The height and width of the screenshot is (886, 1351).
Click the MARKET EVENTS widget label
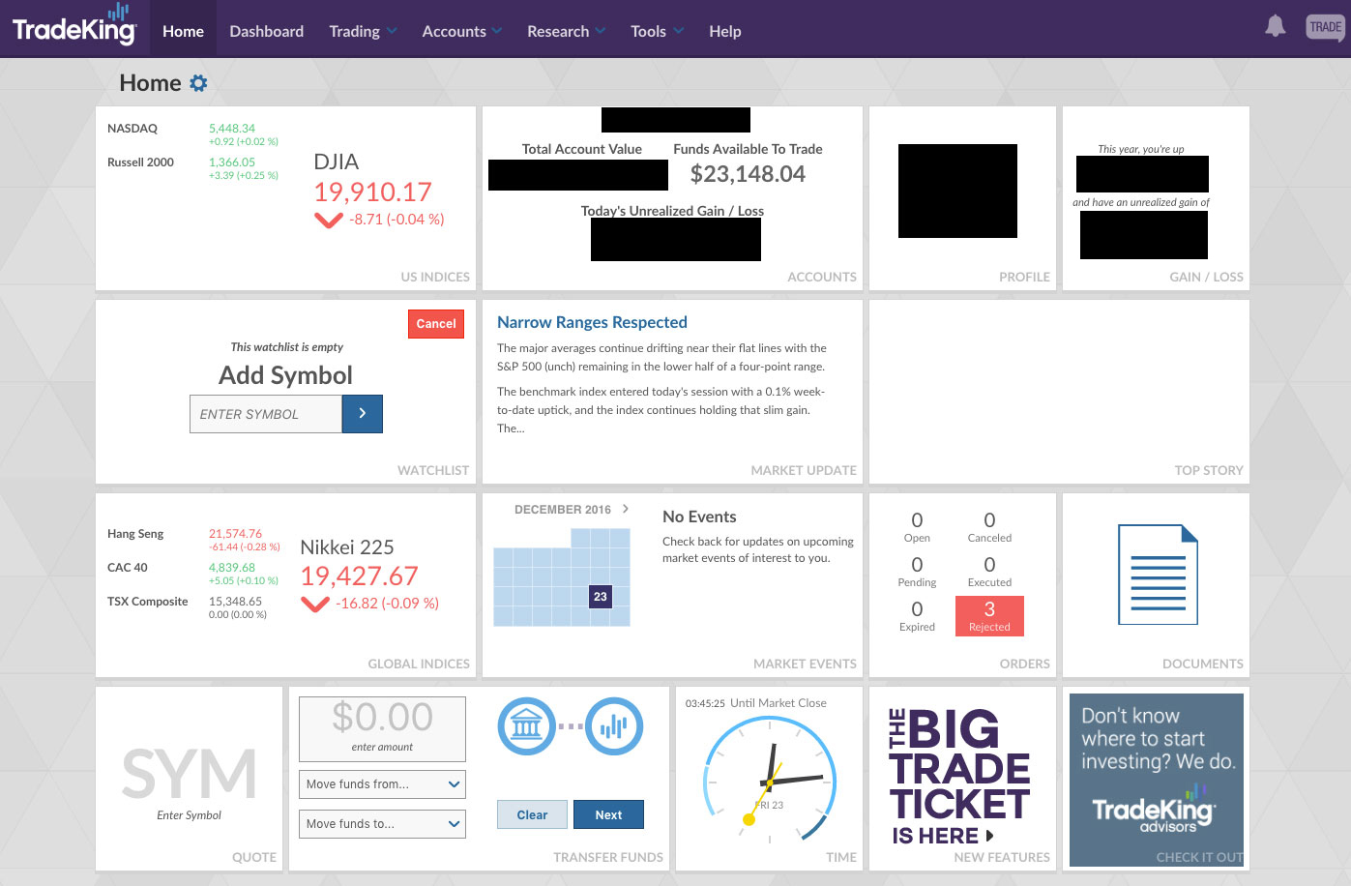tap(805, 664)
